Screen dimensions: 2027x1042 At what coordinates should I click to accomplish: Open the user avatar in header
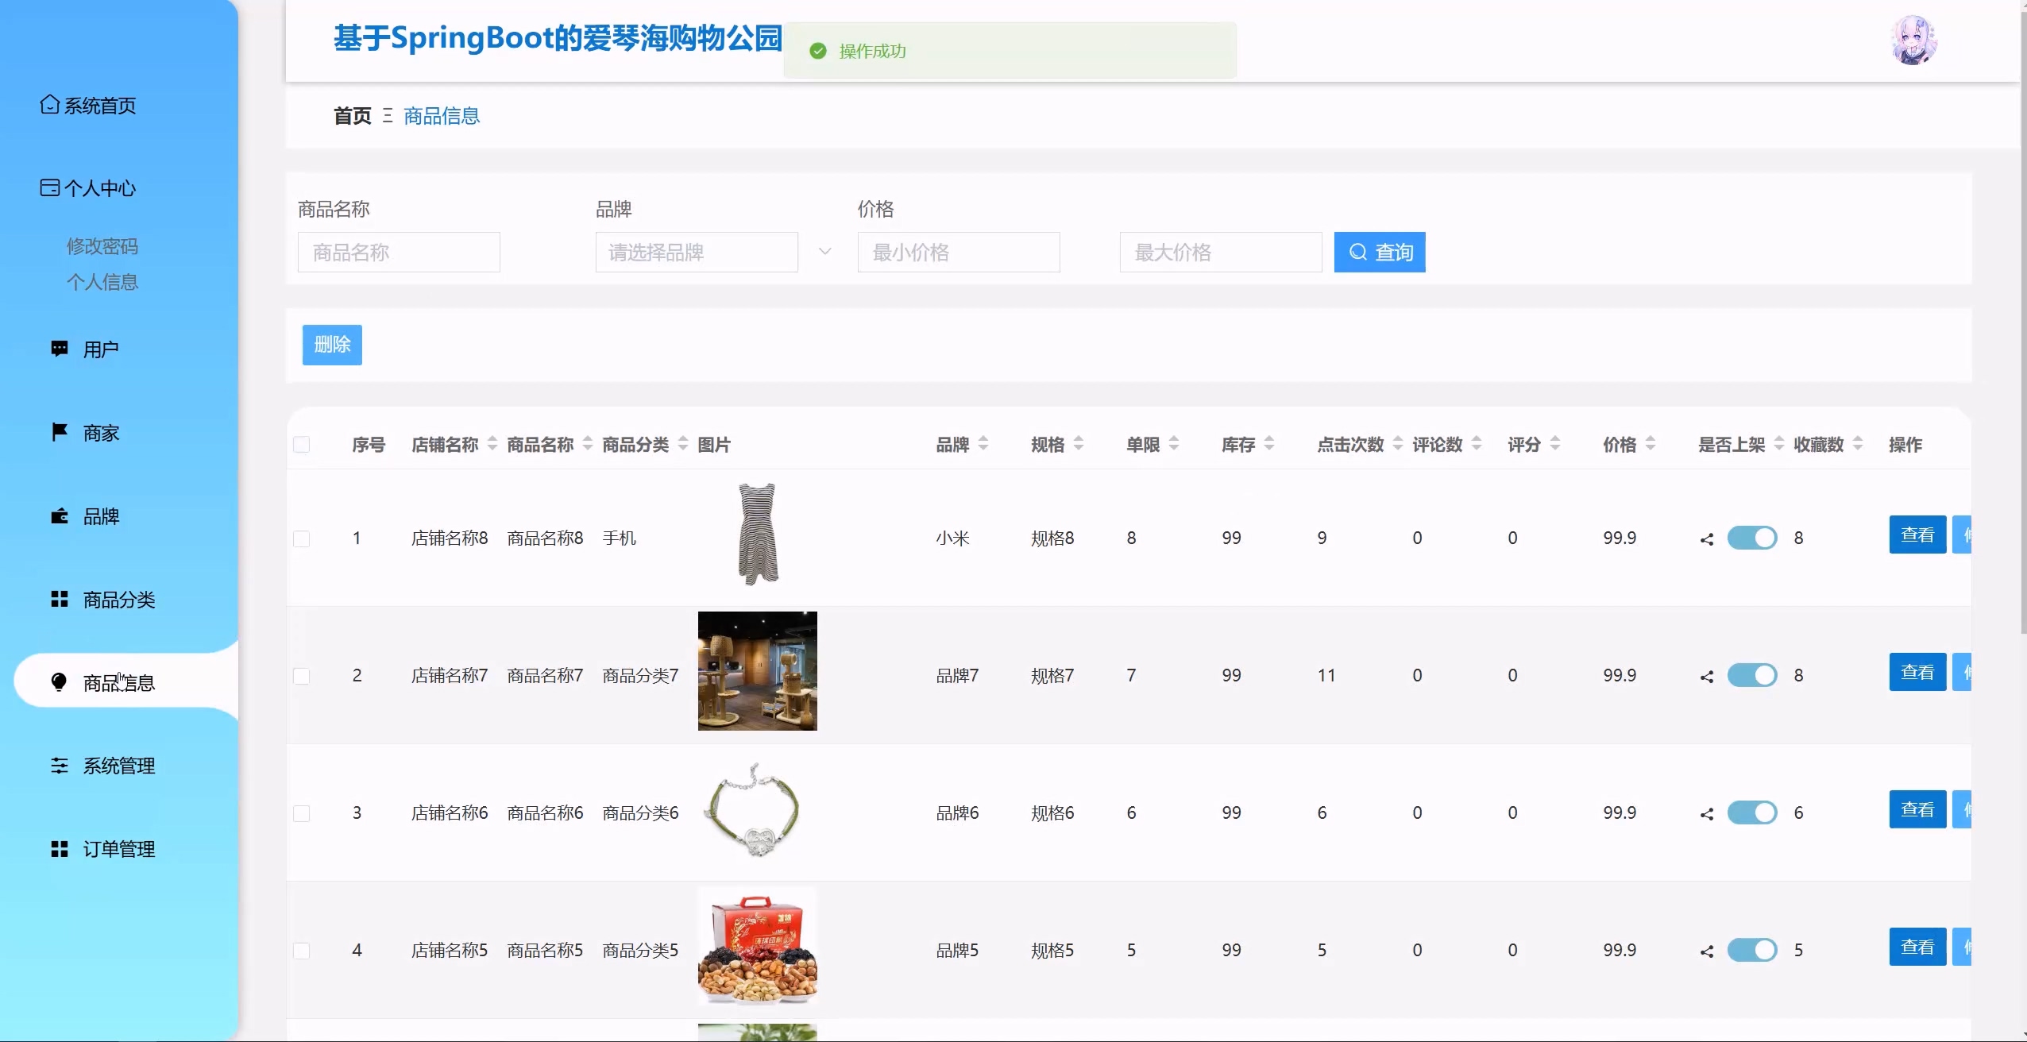point(1914,41)
